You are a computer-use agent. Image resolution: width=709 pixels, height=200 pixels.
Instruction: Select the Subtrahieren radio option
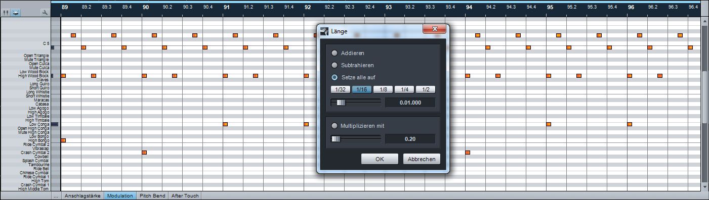pos(334,65)
